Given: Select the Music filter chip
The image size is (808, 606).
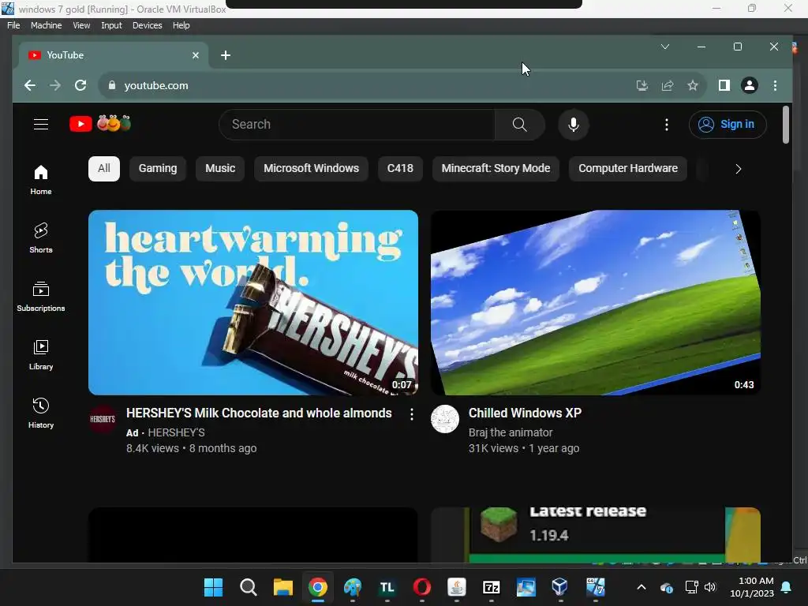Looking at the screenshot, I should 220,169.
